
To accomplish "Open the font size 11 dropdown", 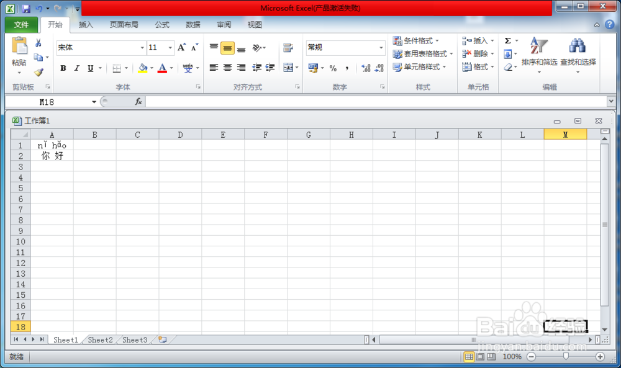I will pyautogui.click(x=170, y=48).
